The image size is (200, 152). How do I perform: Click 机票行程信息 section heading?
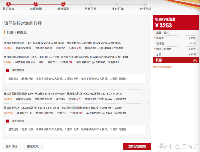coord(17,33)
